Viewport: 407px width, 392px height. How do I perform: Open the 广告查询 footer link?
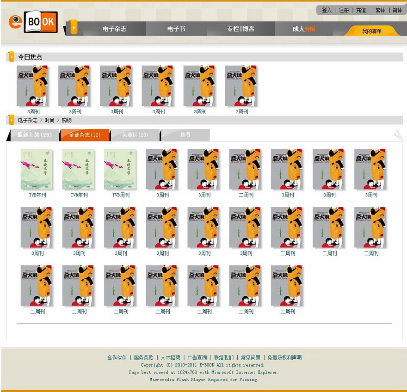pyautogui.click(x=197, y=358)
